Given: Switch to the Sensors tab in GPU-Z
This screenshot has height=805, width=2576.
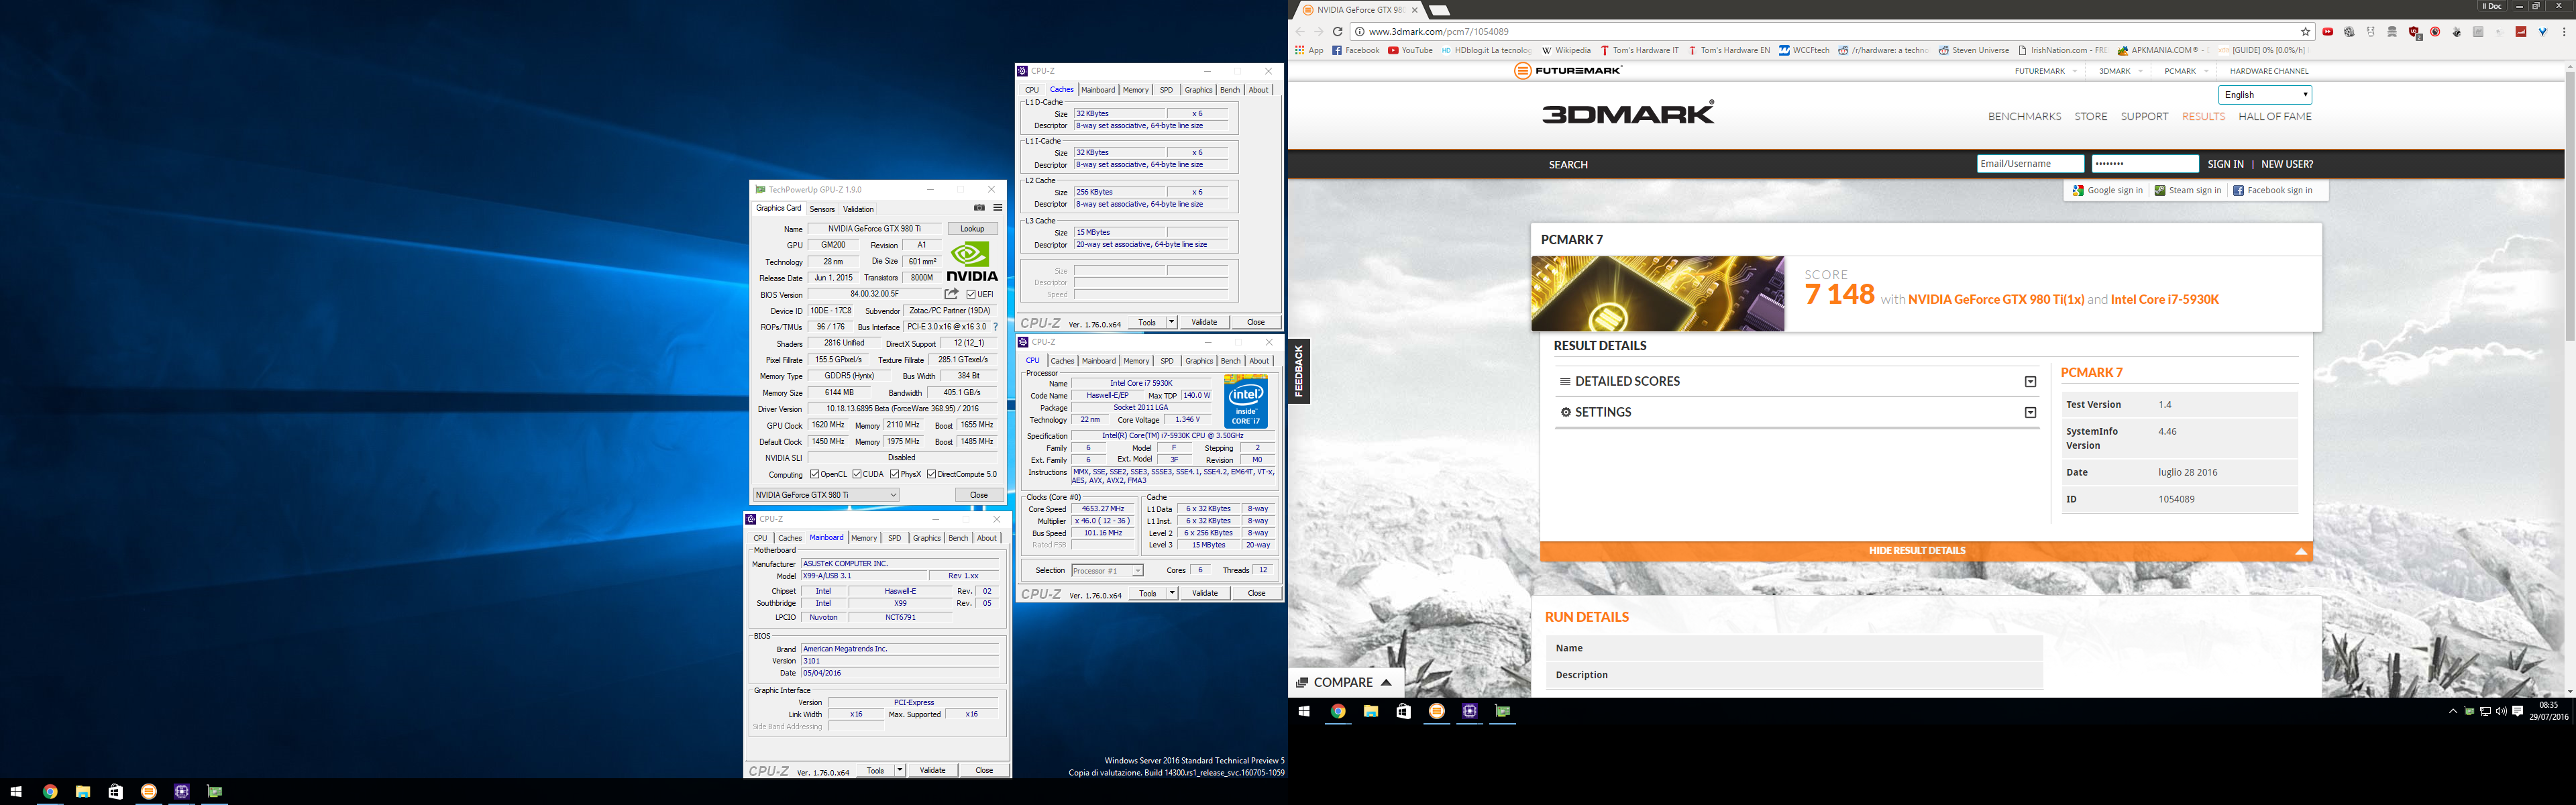Looking at the screenshot, I should tap(822, 209).
